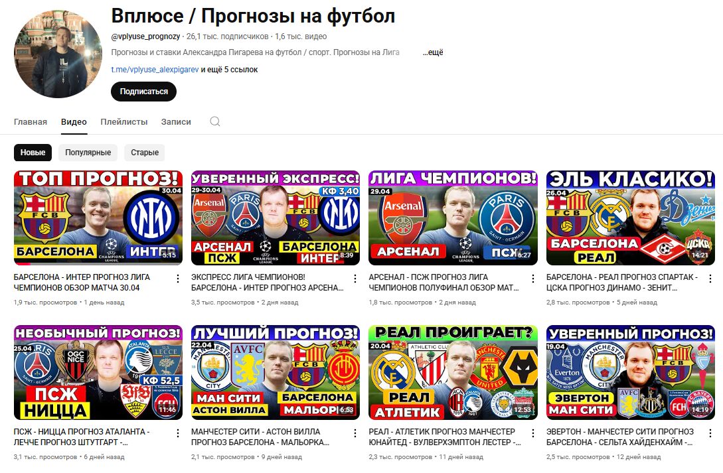The image size is (723, 473).
Task: Sort videos by Новые chip
Action: [x=33, y=153]
